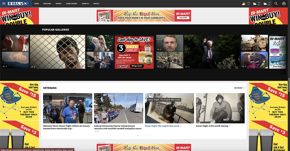Open 'Honor Flight: The engine that could' headline
Viewport: 290px width, 151px height.
point(162,126)
